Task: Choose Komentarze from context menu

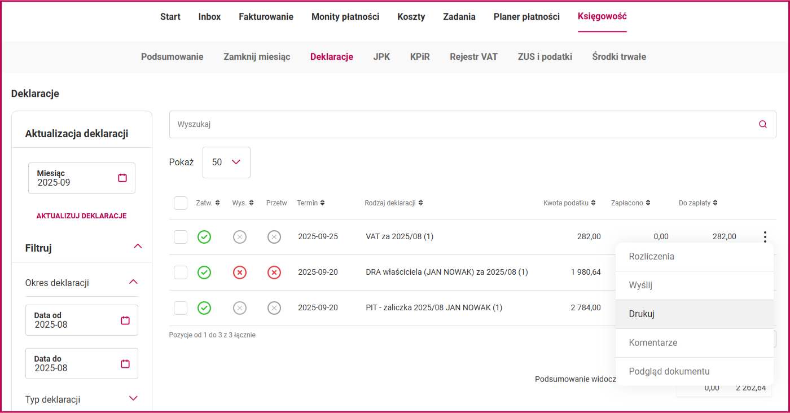Action: coord(695,343)
